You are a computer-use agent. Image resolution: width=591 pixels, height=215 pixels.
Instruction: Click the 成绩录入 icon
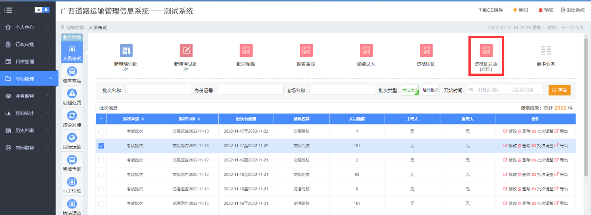tap(366, 51)
